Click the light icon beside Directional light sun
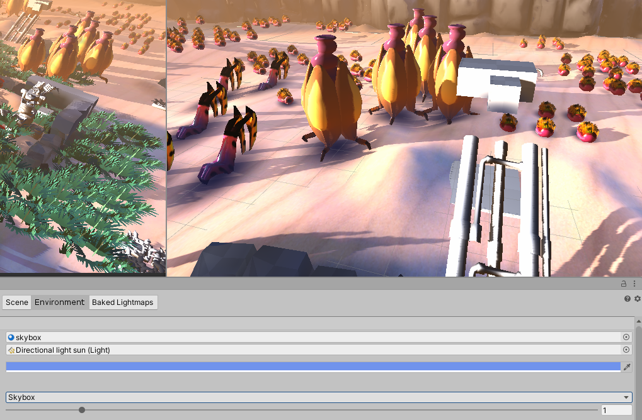The image size is (642, 420). [11, 350]
